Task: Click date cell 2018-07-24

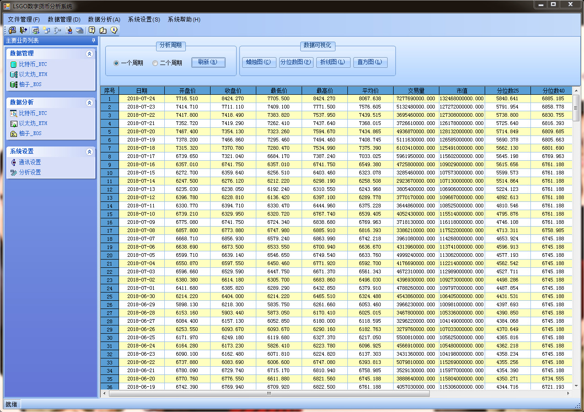Action: click(x=141, y=99)
